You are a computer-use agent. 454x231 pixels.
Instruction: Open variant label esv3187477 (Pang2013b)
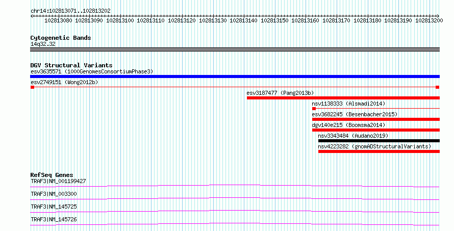pos(280,93)
